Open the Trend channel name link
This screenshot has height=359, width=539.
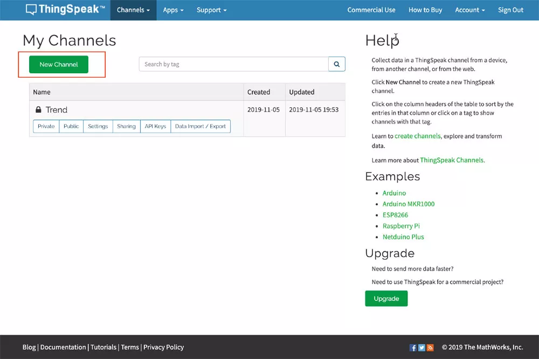(57, 110)
